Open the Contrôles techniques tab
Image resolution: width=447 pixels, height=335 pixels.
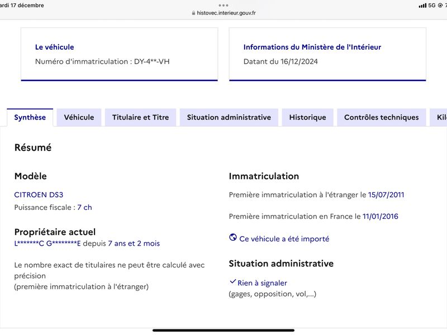click(382, 117)
